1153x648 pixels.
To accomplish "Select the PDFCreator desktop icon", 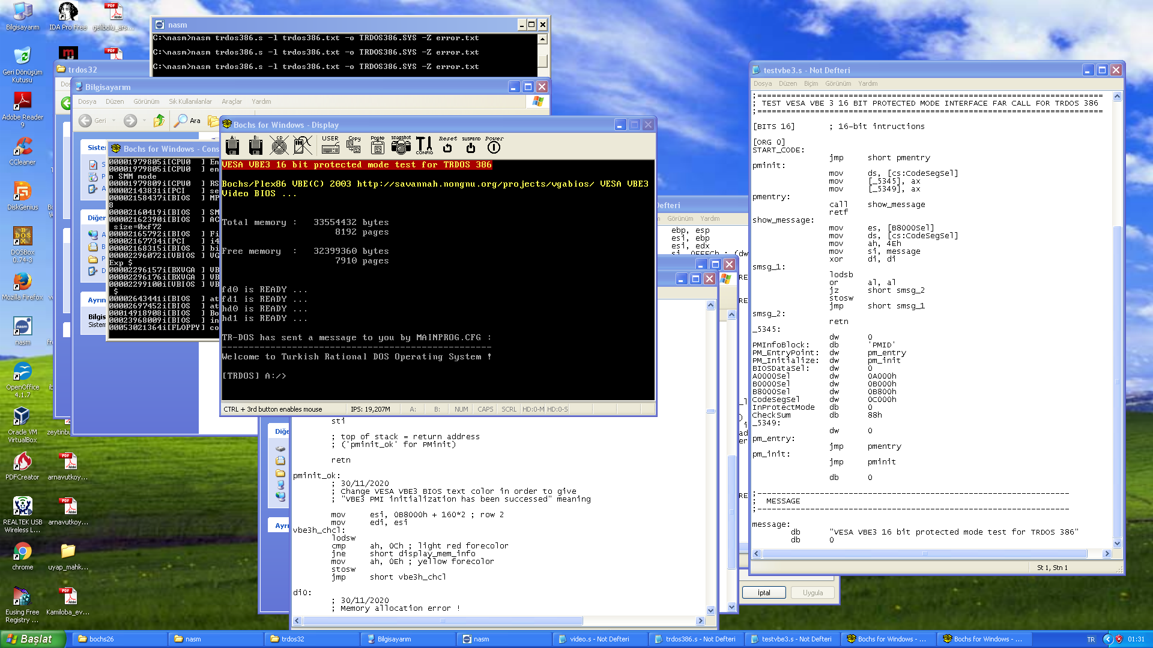I will [x=22, y=466].
